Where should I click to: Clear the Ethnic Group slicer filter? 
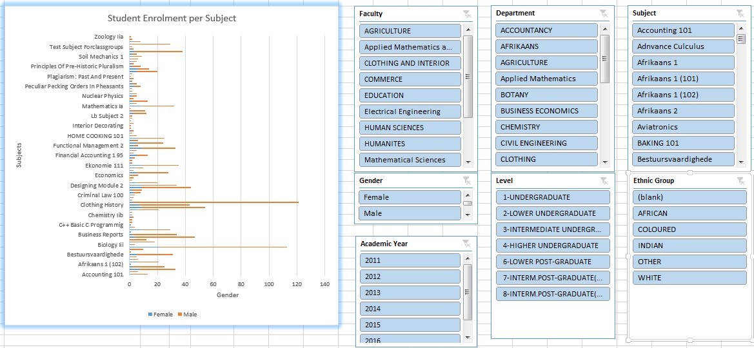coord(740,181)
